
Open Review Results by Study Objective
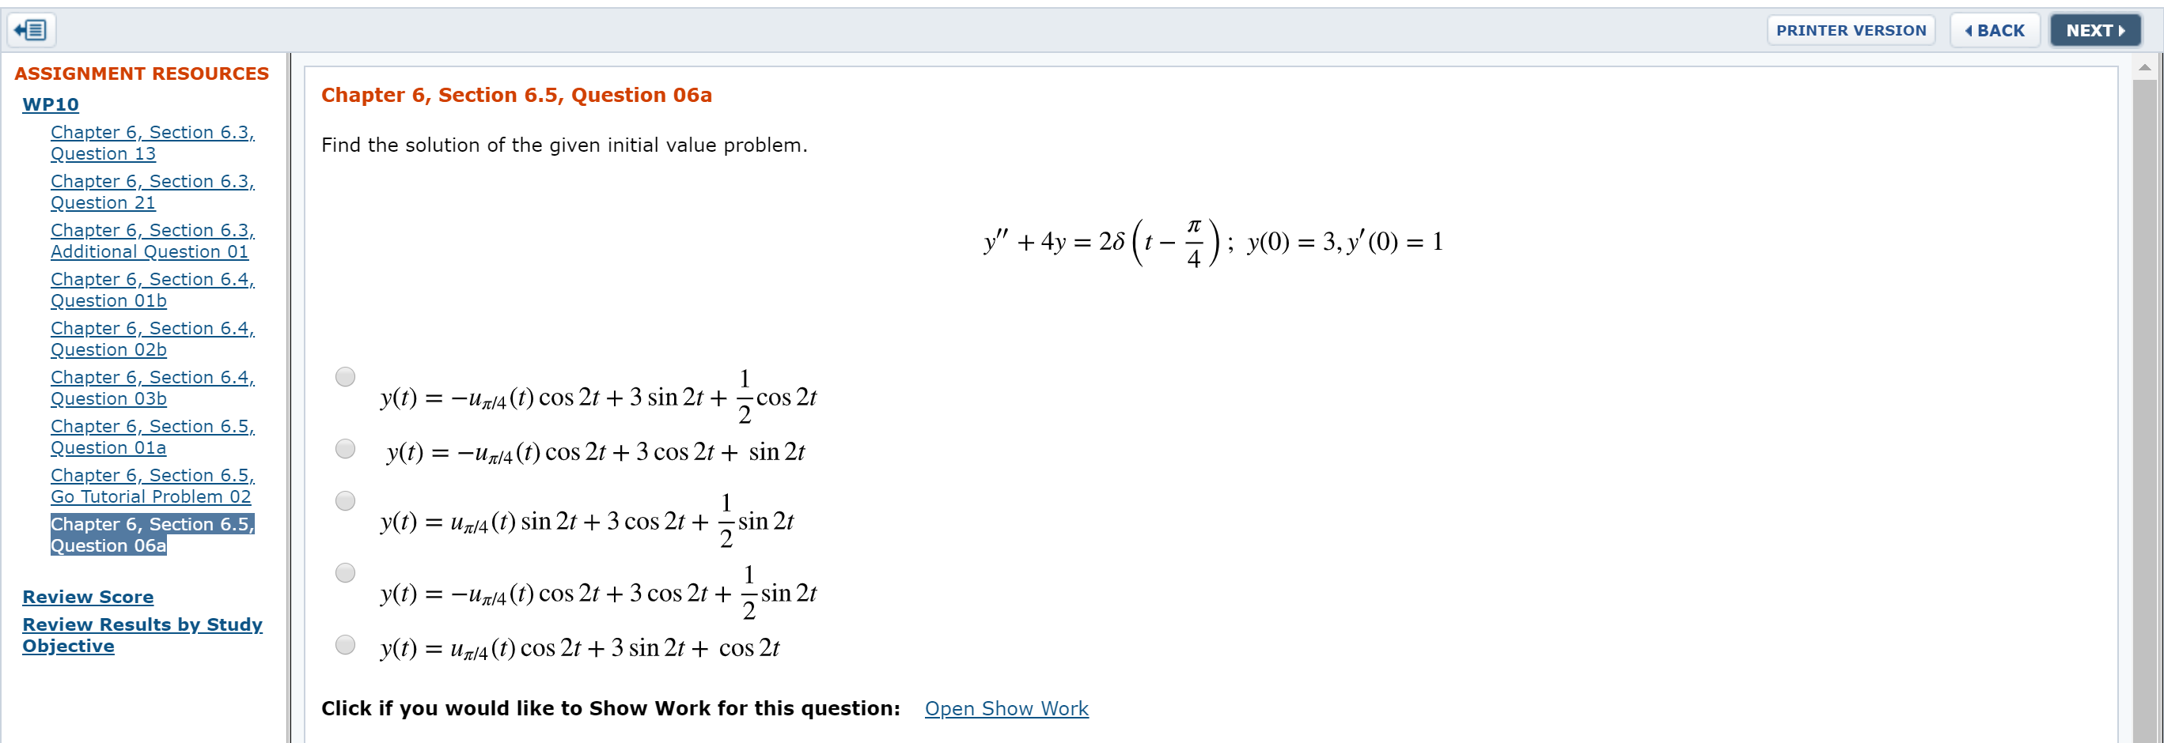142,635
